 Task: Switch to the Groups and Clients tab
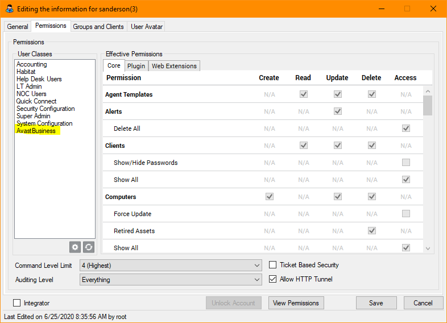click(98, 27)
